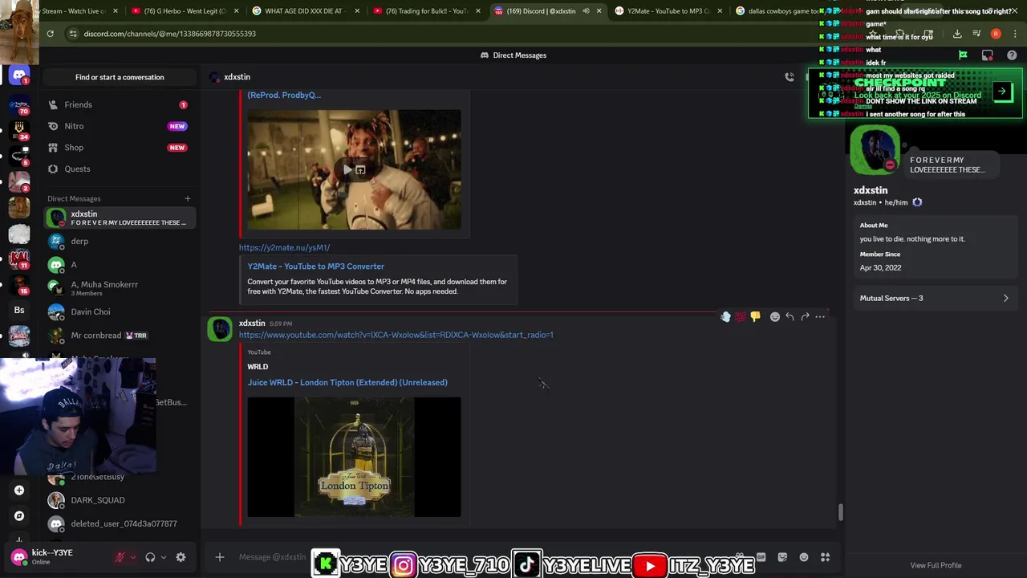
Task: Open user settings gear icon
Action: 181,557
